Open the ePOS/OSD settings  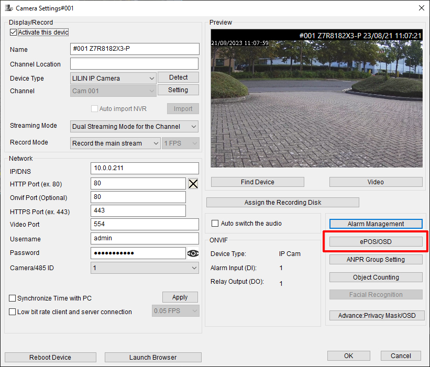[x=376, y=242]
